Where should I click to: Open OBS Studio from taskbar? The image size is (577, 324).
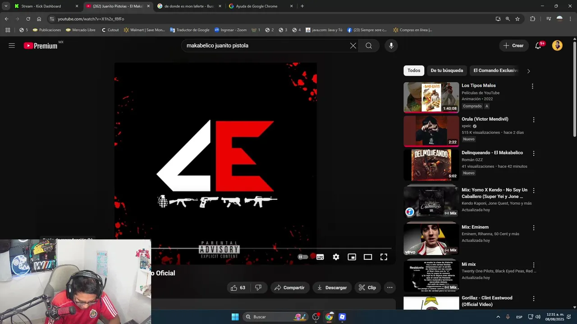click(316, 317)
